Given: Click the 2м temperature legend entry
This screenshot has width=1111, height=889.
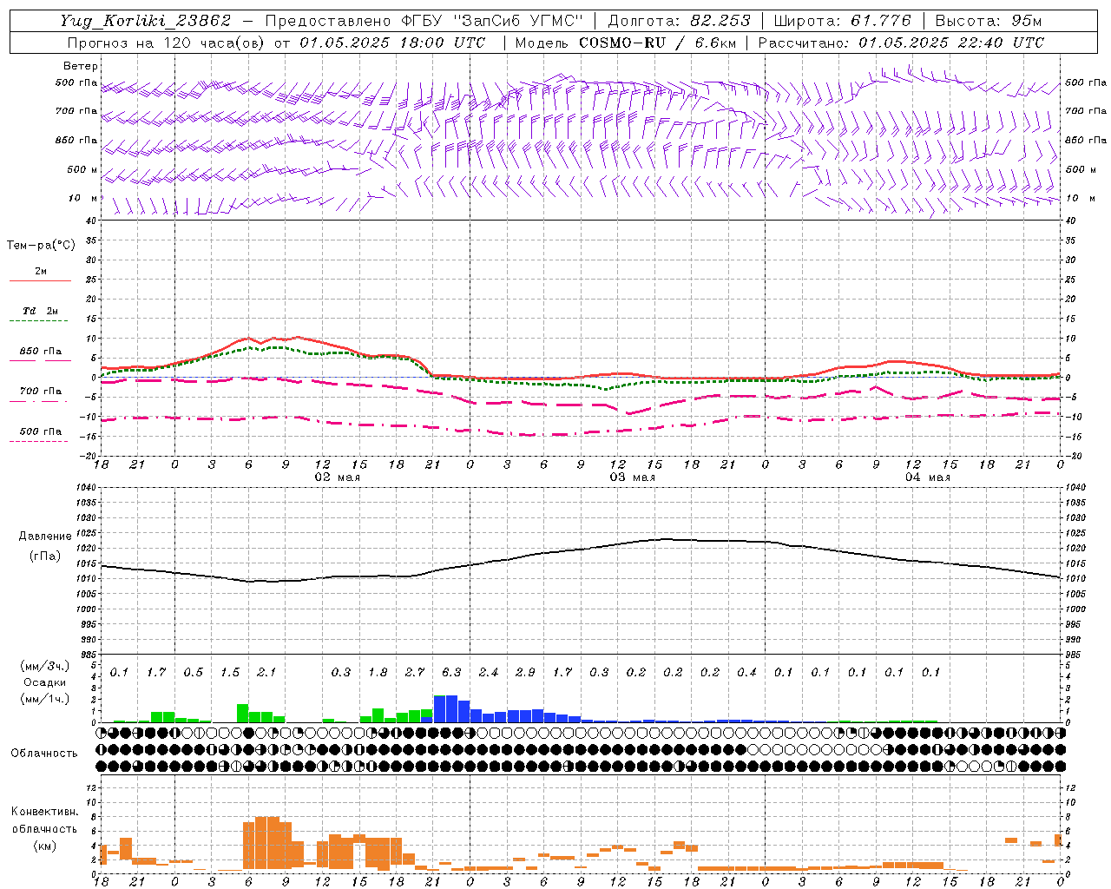Looking at the screenshot, I should (41, 271).
